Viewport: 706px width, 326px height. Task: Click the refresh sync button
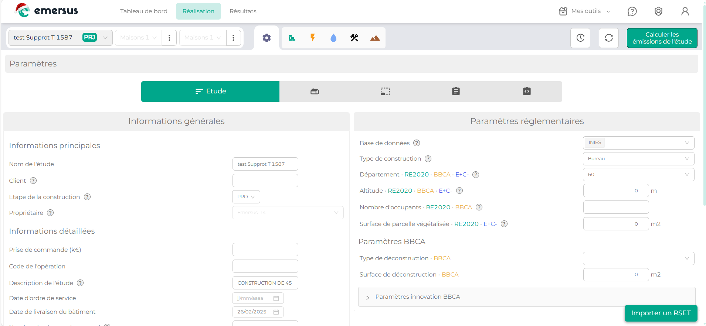609,38
